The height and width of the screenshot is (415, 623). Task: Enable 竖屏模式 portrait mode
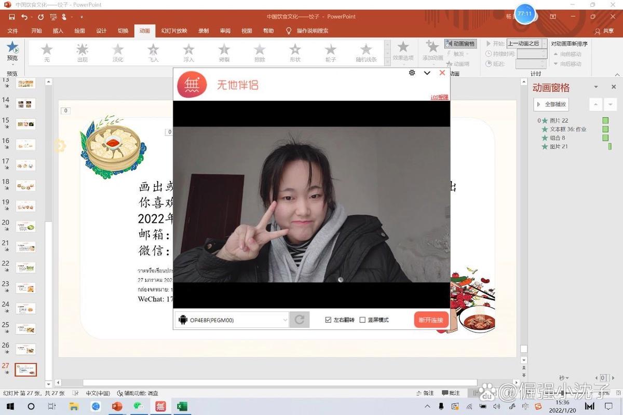coord(363,320)
